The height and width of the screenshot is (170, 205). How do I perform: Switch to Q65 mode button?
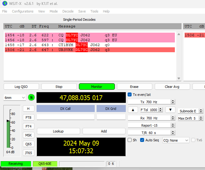click(x=29, y=144)
